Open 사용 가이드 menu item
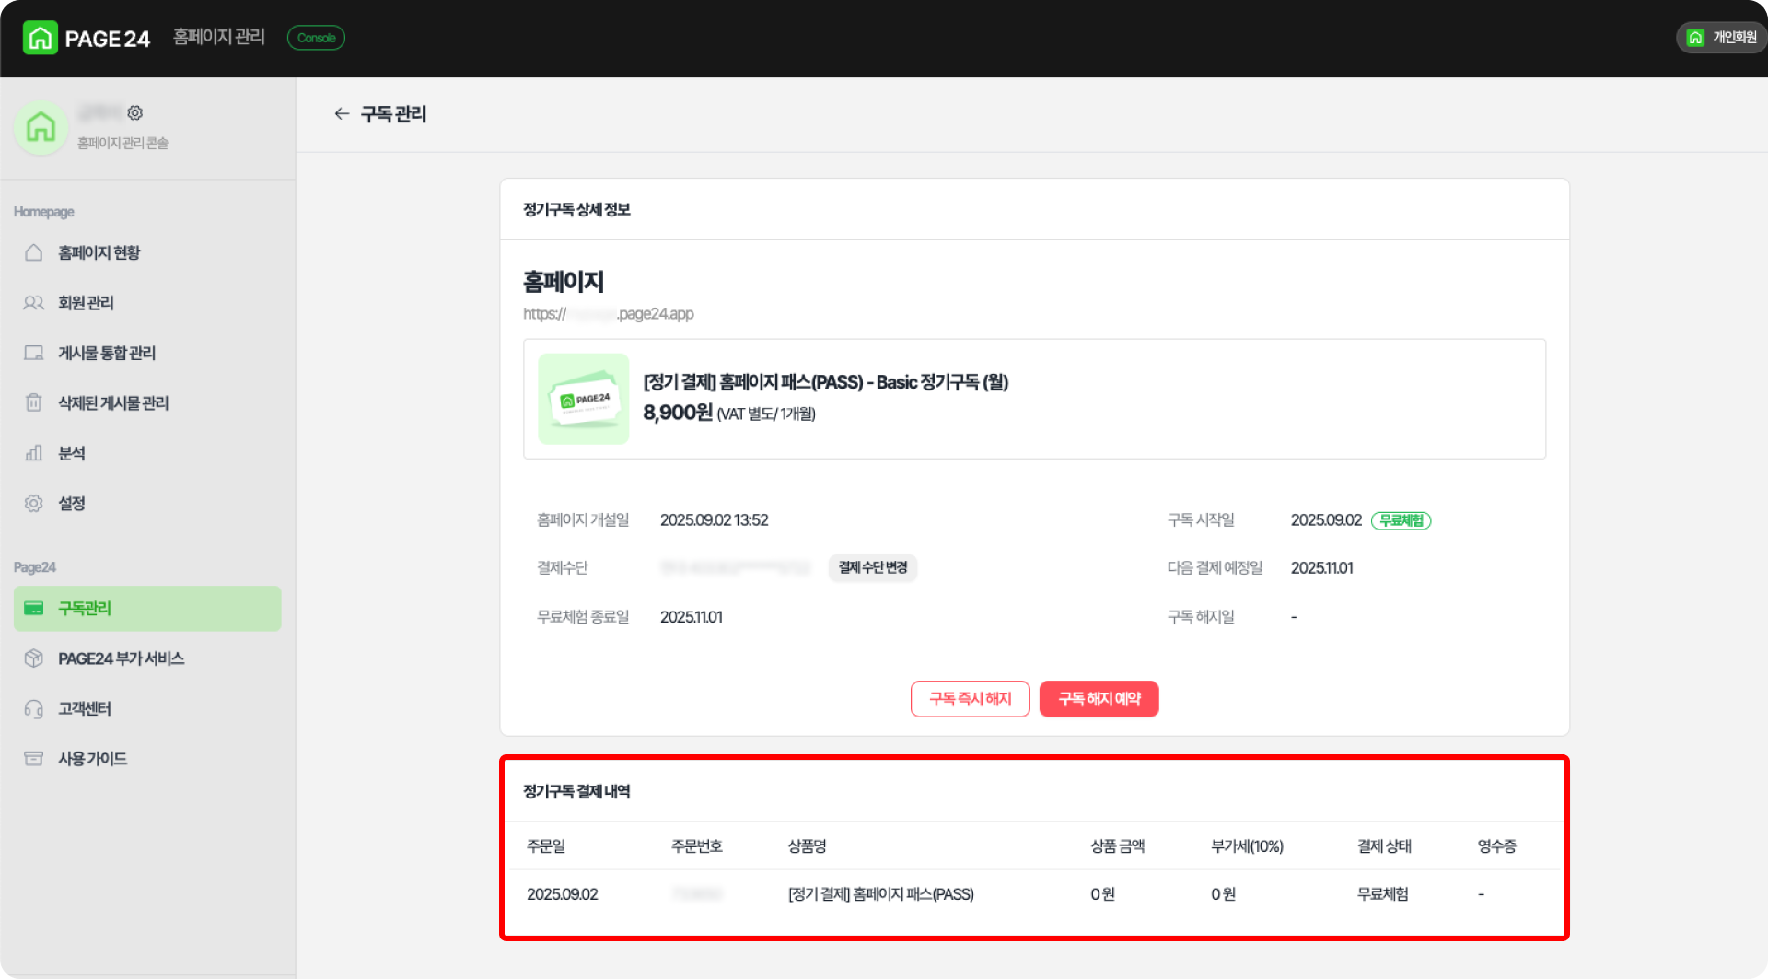 click(x=92, y=759)
